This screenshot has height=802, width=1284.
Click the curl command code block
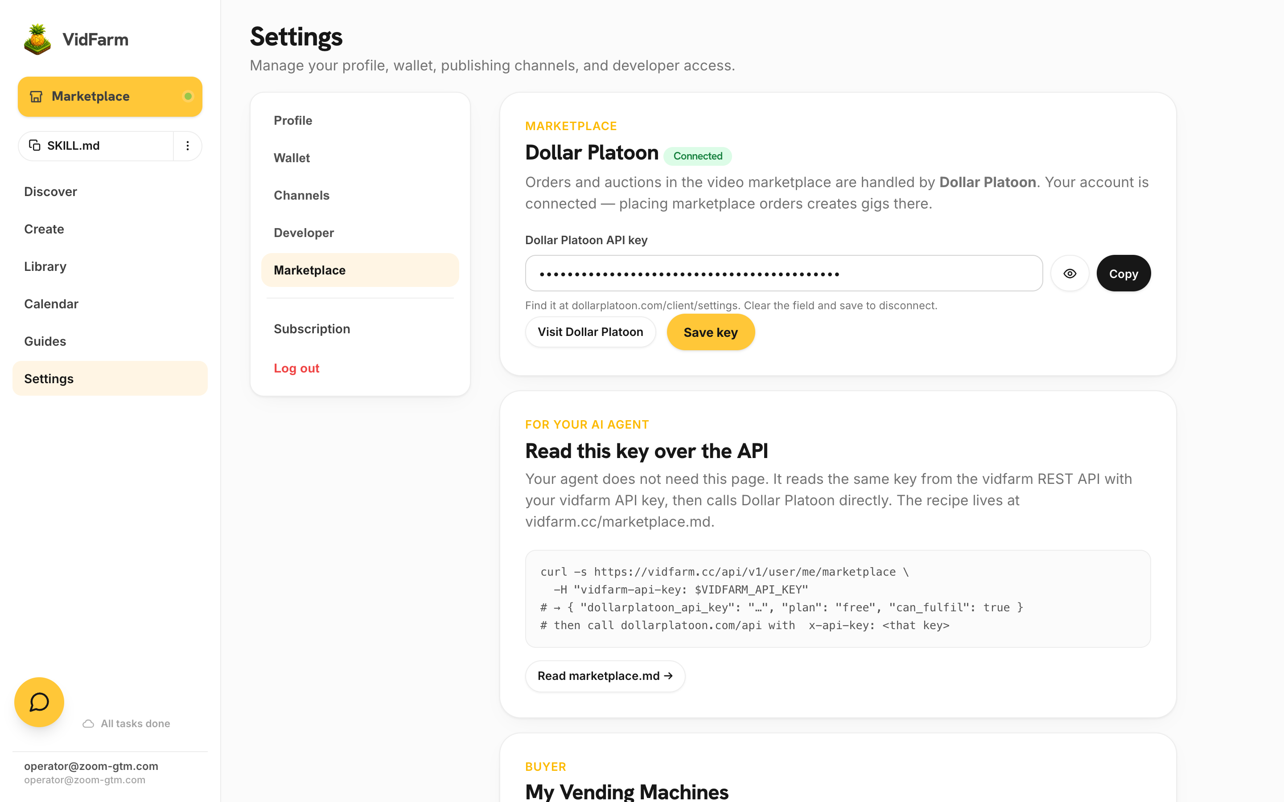click(x=838, y=598)
